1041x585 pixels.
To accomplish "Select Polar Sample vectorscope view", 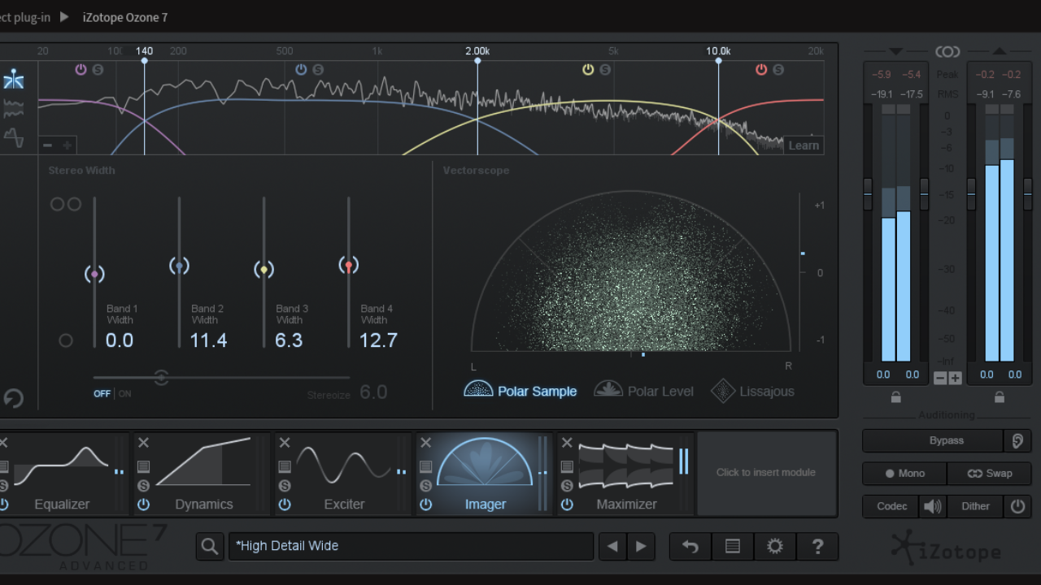I will (520, 391).
